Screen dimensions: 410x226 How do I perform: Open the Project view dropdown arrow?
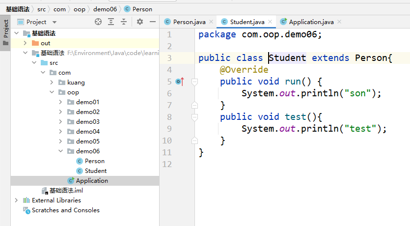(55, 22)
